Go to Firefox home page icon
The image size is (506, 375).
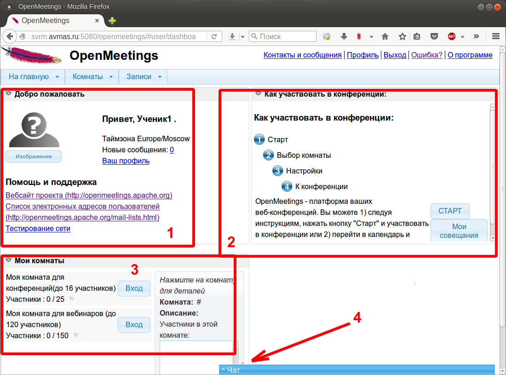point(385,36)
